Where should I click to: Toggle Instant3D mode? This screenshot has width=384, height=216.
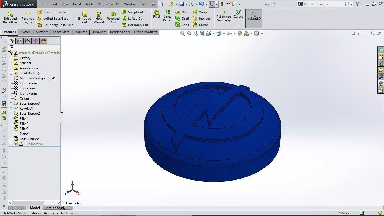tap(254, 18)
